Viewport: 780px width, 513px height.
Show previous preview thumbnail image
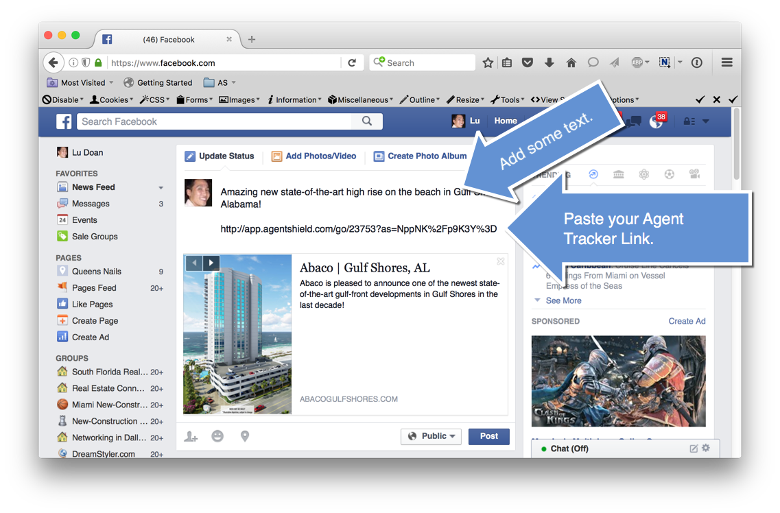coord(194,263)
